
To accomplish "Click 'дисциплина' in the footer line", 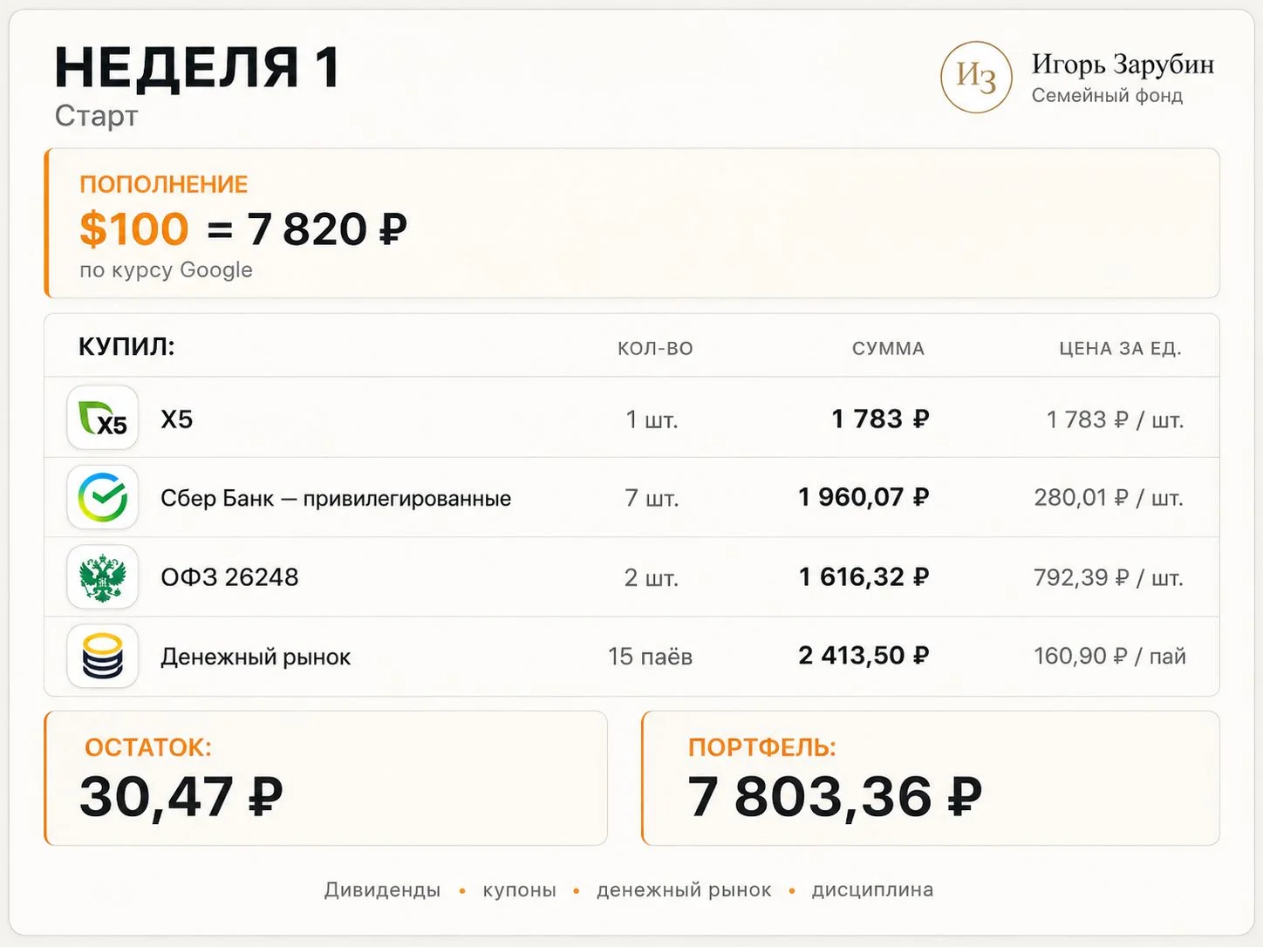I will [x=872, y=890].
